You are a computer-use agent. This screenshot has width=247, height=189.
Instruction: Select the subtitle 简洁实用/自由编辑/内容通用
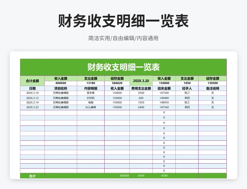click(123, 38)
